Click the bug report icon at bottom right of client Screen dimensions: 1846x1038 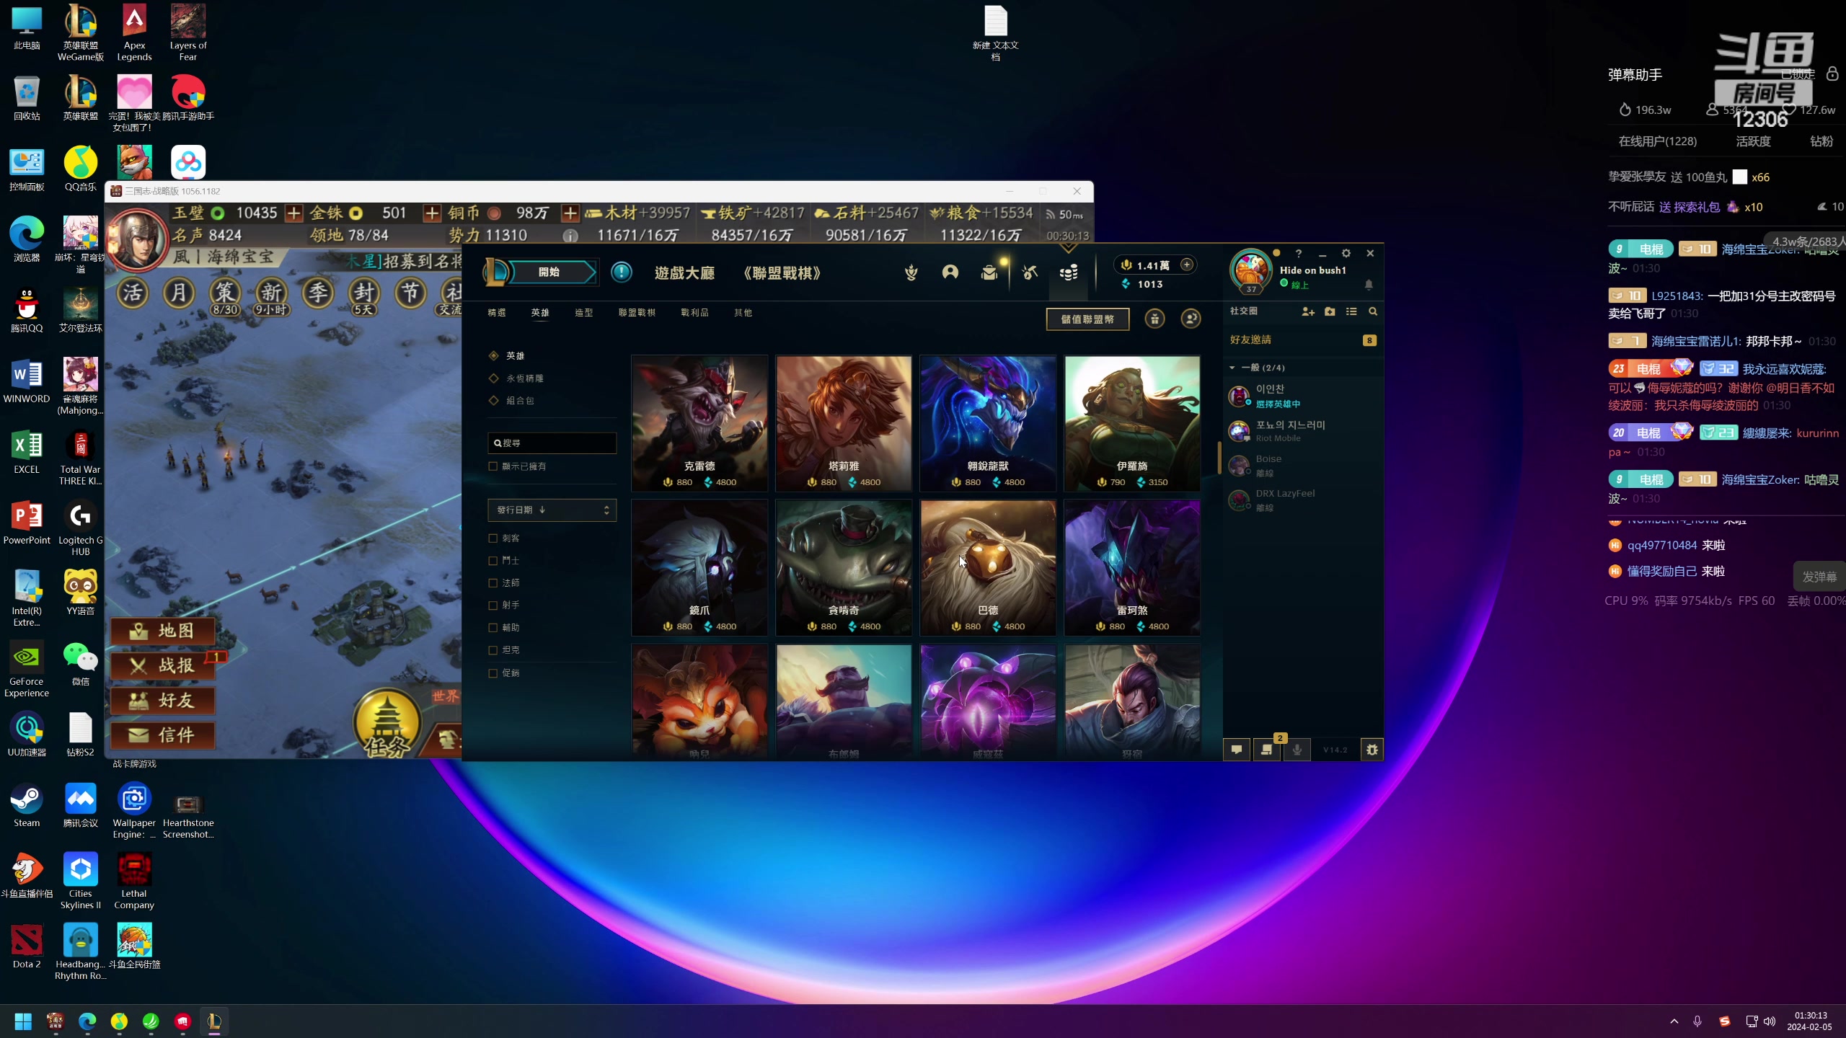point(1372,750)
